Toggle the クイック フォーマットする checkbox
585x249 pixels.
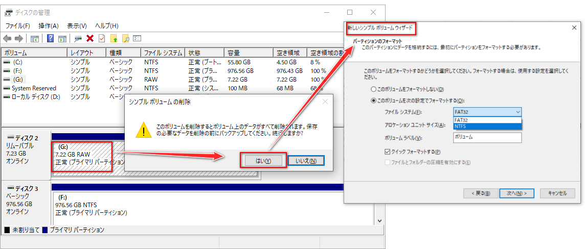(x=387, y=152)
